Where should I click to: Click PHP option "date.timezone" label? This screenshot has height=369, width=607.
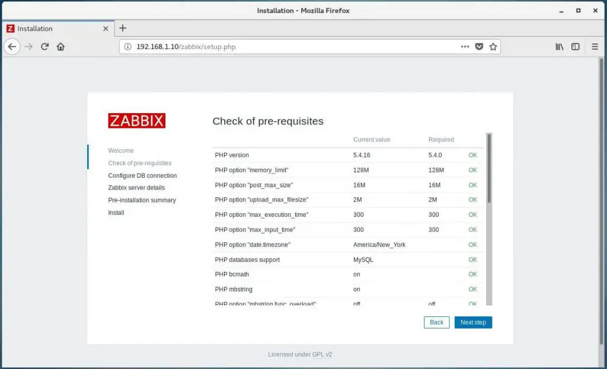click(x=253, y=245)
